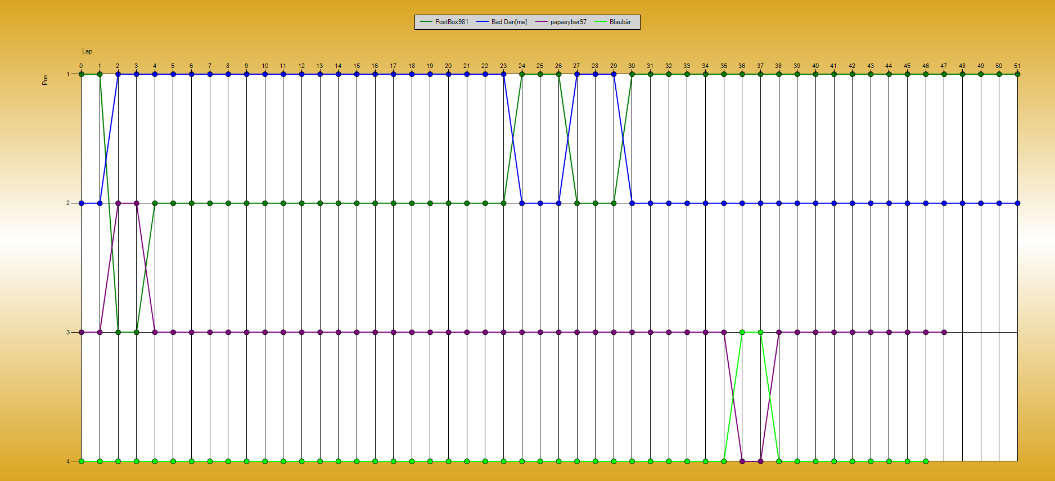Select PostBox981's green point at lap 24, position 1
The width and height of the screenshot is (1055, 481).
[522, 74]
